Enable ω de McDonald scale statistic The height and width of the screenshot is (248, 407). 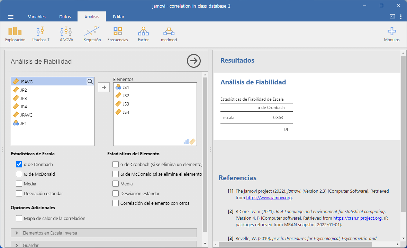click(19, 174)
